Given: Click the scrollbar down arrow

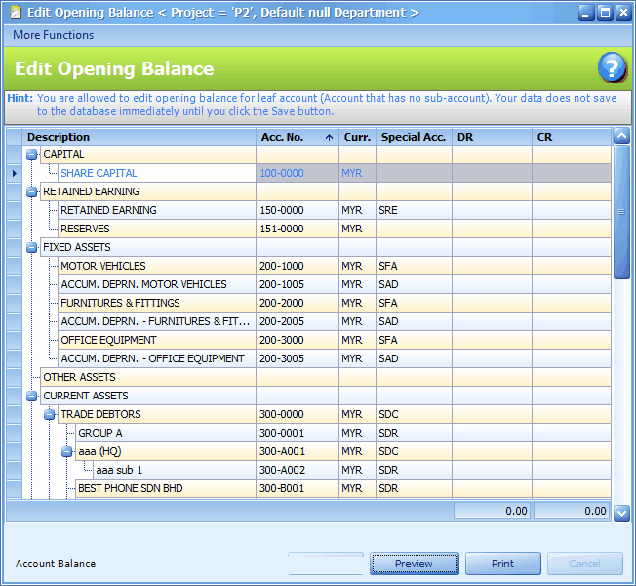Looking at the screenshot, I should 621,513.
